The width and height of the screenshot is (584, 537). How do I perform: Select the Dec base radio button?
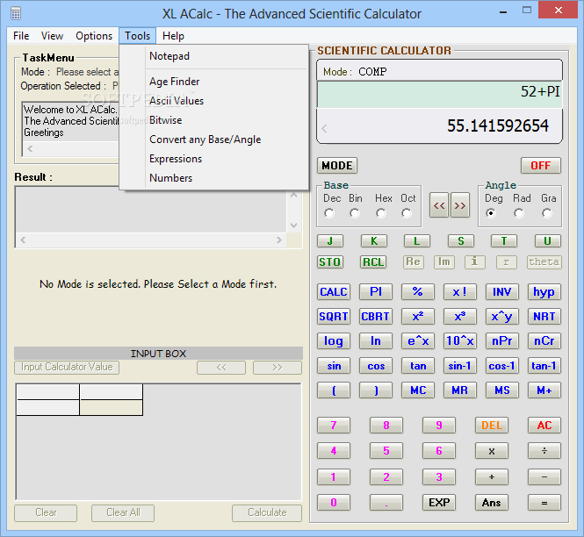pos(329,213)
